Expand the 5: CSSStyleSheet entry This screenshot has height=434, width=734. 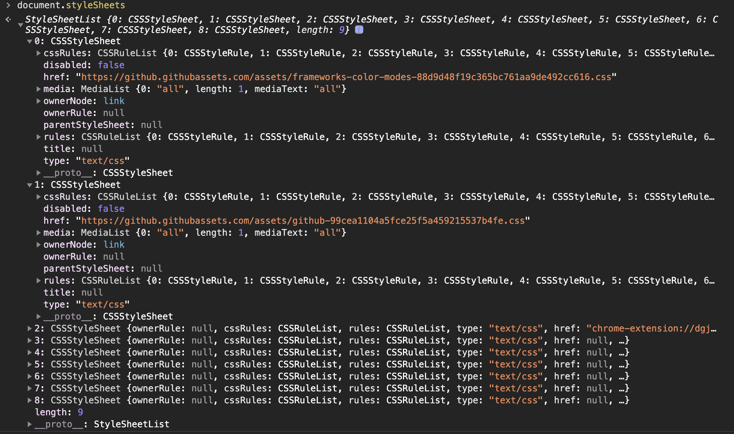coord(30,364)
